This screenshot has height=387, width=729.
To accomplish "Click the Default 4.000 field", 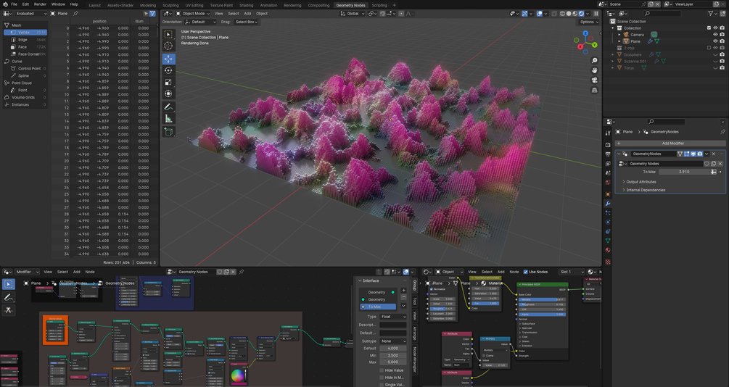I will click(393, 348).
